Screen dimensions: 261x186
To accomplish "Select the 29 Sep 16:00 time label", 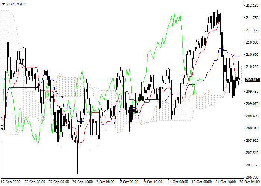I will point(83,182).
